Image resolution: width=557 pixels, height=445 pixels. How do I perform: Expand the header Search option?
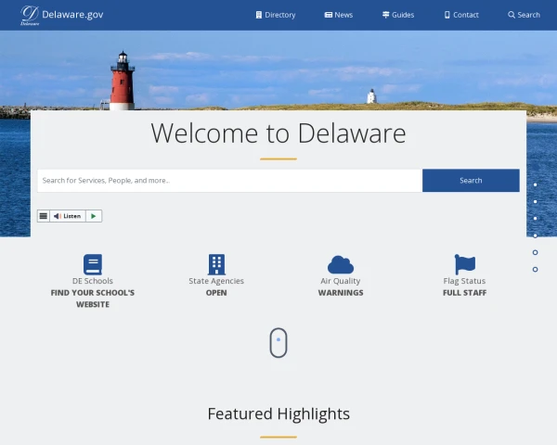tap(524, 15)
